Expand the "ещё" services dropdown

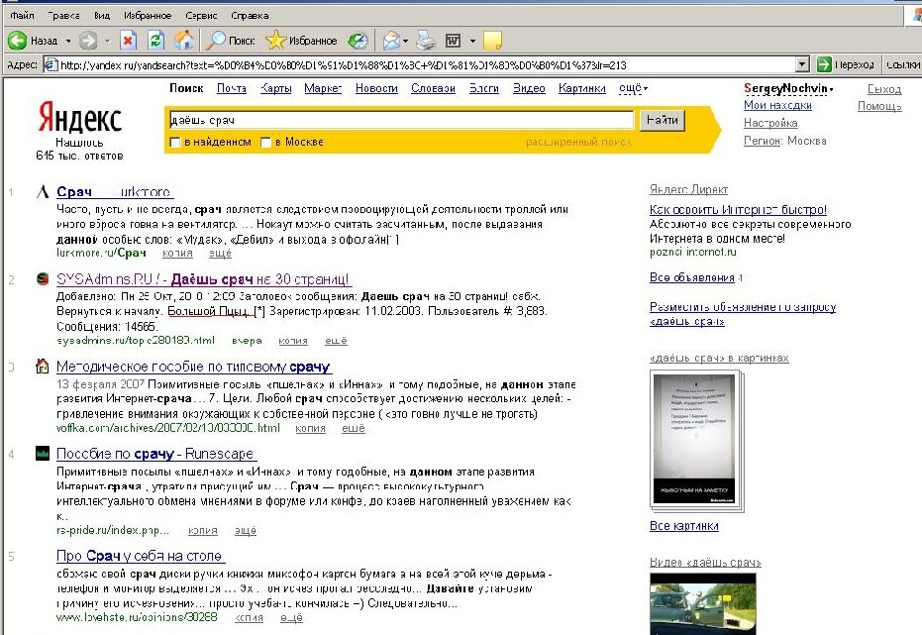pos(633,88)
